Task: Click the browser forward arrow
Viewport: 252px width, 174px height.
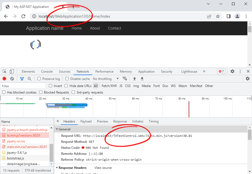Action: 15,16
